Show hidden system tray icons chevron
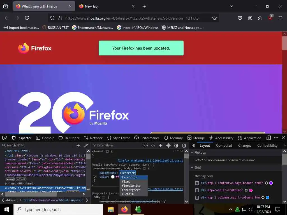Viewport: 287px width, 215px height. (231, 209)
